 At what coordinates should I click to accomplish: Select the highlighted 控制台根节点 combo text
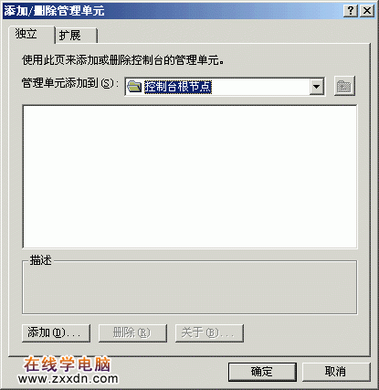[178, 87]
